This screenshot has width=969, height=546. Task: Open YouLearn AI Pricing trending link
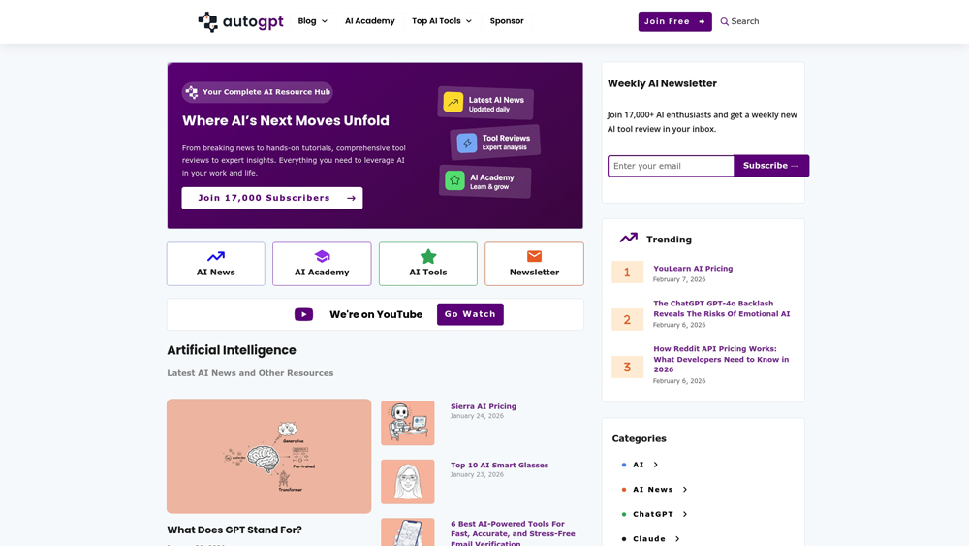click(693, 269)
